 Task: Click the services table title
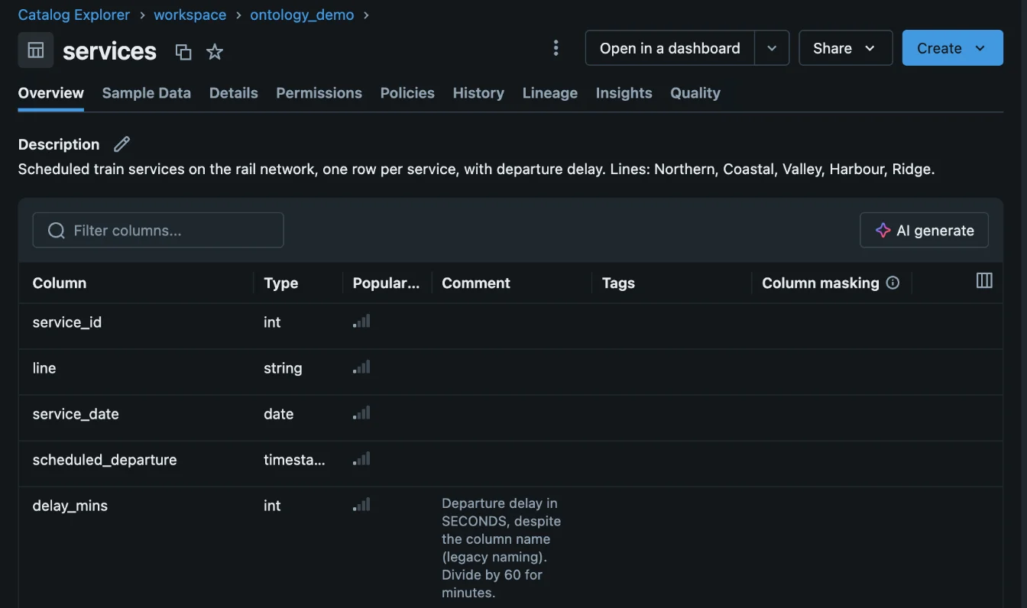tap(109, 51)
